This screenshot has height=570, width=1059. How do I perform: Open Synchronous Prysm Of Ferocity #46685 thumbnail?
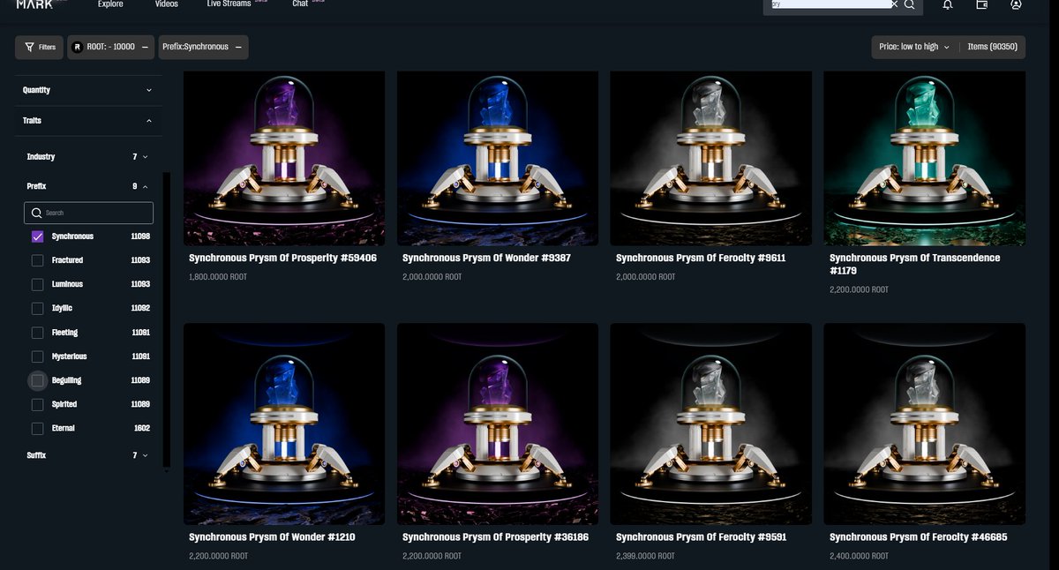coord(925,424)
